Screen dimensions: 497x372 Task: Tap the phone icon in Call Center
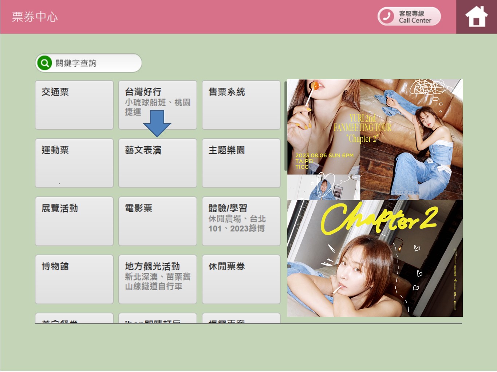[x=387, y=17]
